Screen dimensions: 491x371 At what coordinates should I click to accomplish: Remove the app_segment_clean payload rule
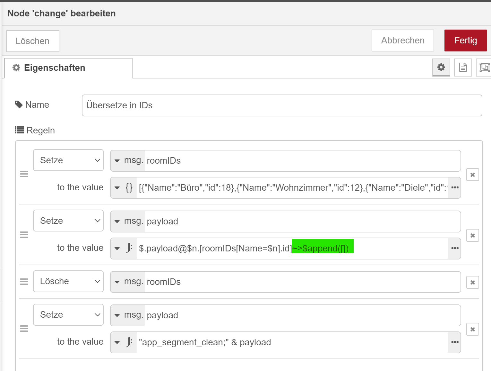(x=472, y=329)
